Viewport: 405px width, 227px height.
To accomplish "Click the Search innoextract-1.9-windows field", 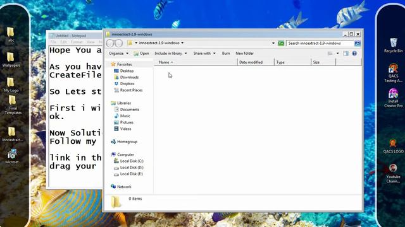I will [320, 44].
